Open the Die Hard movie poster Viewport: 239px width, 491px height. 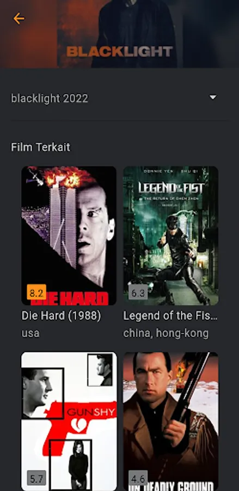pos(69,236)
